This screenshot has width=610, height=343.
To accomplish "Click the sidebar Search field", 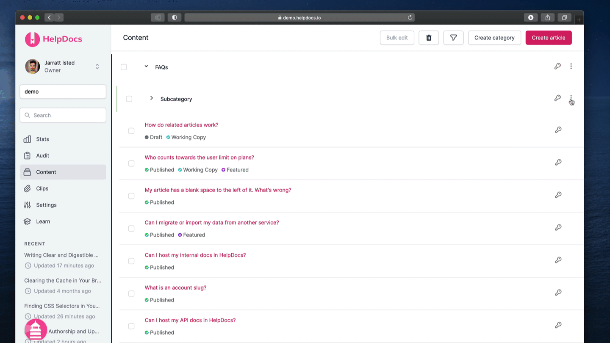I will 63,115.
